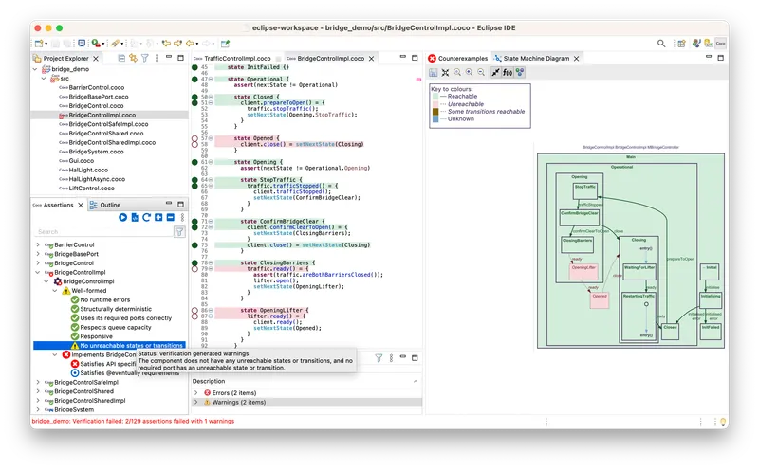Viewport: 759px width, 469px height.
Task: Collapse the Well-formed assertion group
Action: tap(56, 291)
